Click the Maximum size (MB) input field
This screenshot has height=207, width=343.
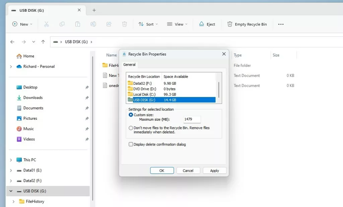(192, 119)
